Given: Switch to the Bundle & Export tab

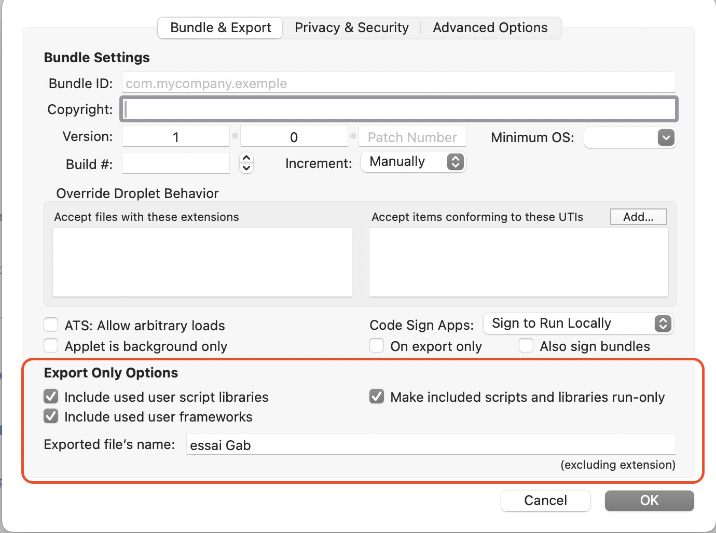Looking at the screenshot, I should coord(221,27).
